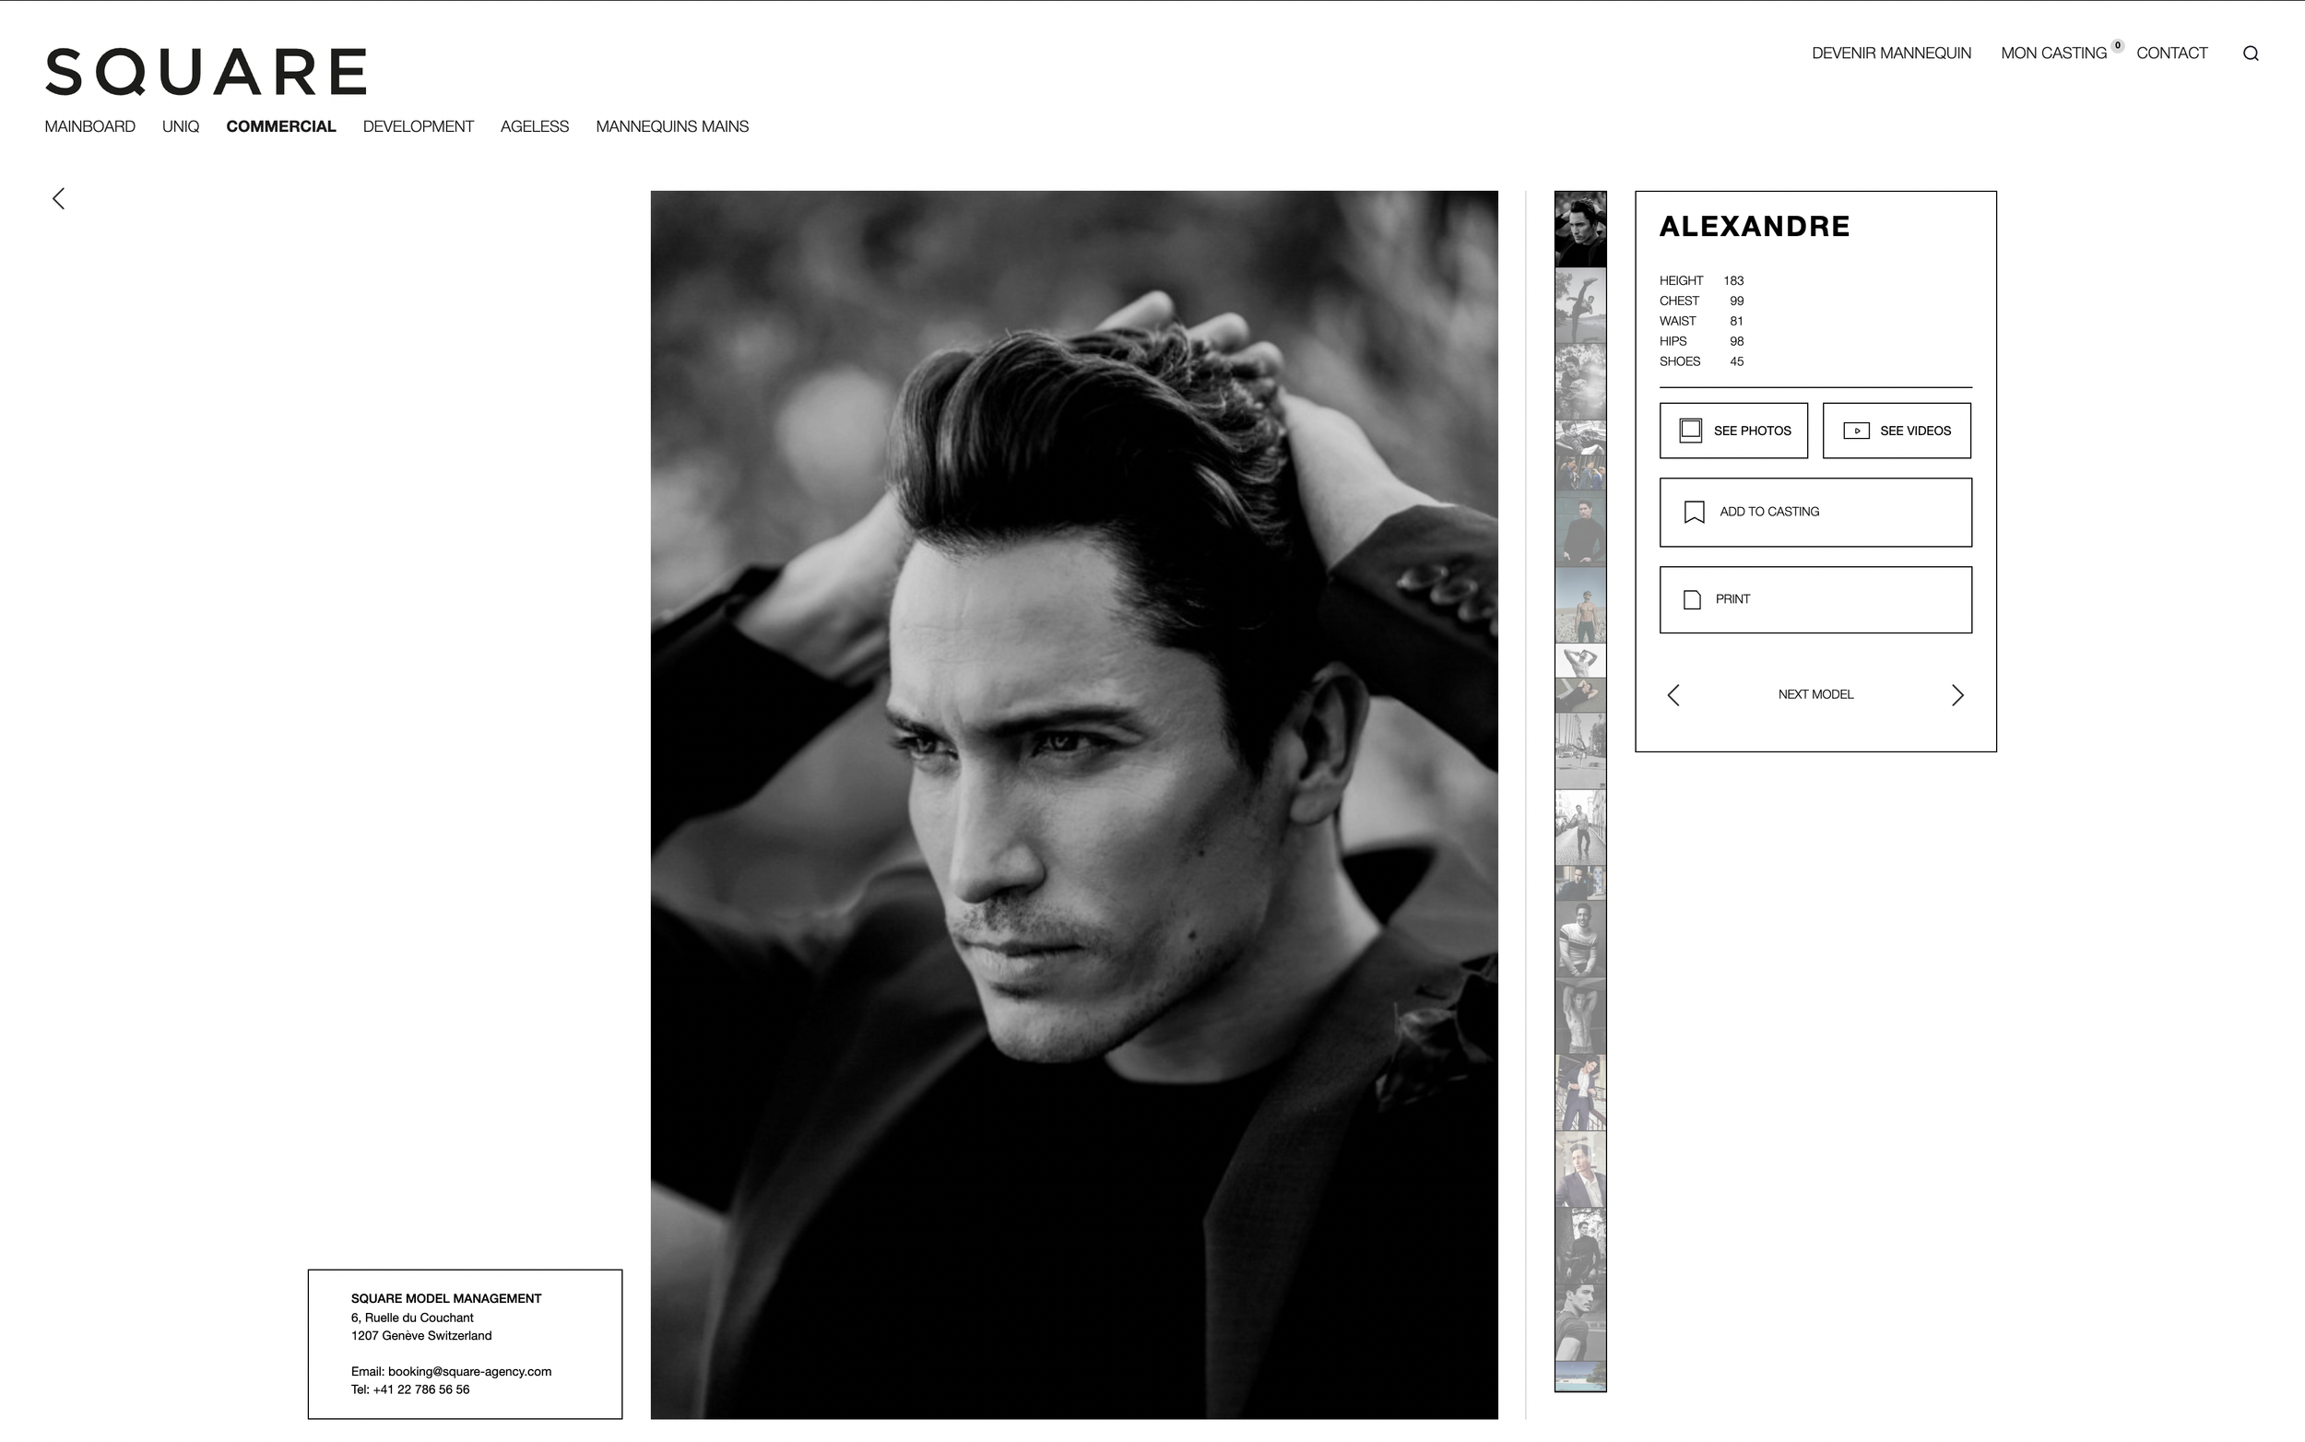Enable SEE VIDEOS view
The height and width of the screenshot is (1442, 2305).
pos(1896,431)
